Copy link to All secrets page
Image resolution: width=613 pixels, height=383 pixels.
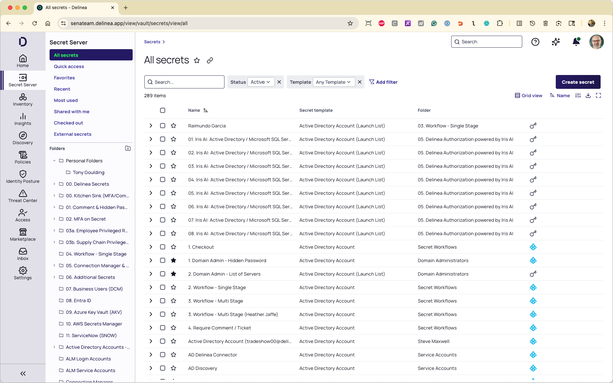[x=210, y=60]
